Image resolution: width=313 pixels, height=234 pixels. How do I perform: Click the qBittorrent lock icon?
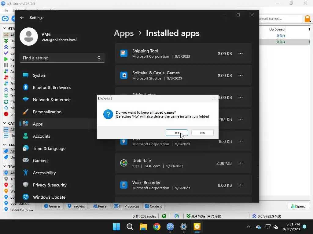coord(307,19)
